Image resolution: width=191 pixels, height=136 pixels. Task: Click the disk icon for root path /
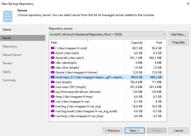click(53, 48)
